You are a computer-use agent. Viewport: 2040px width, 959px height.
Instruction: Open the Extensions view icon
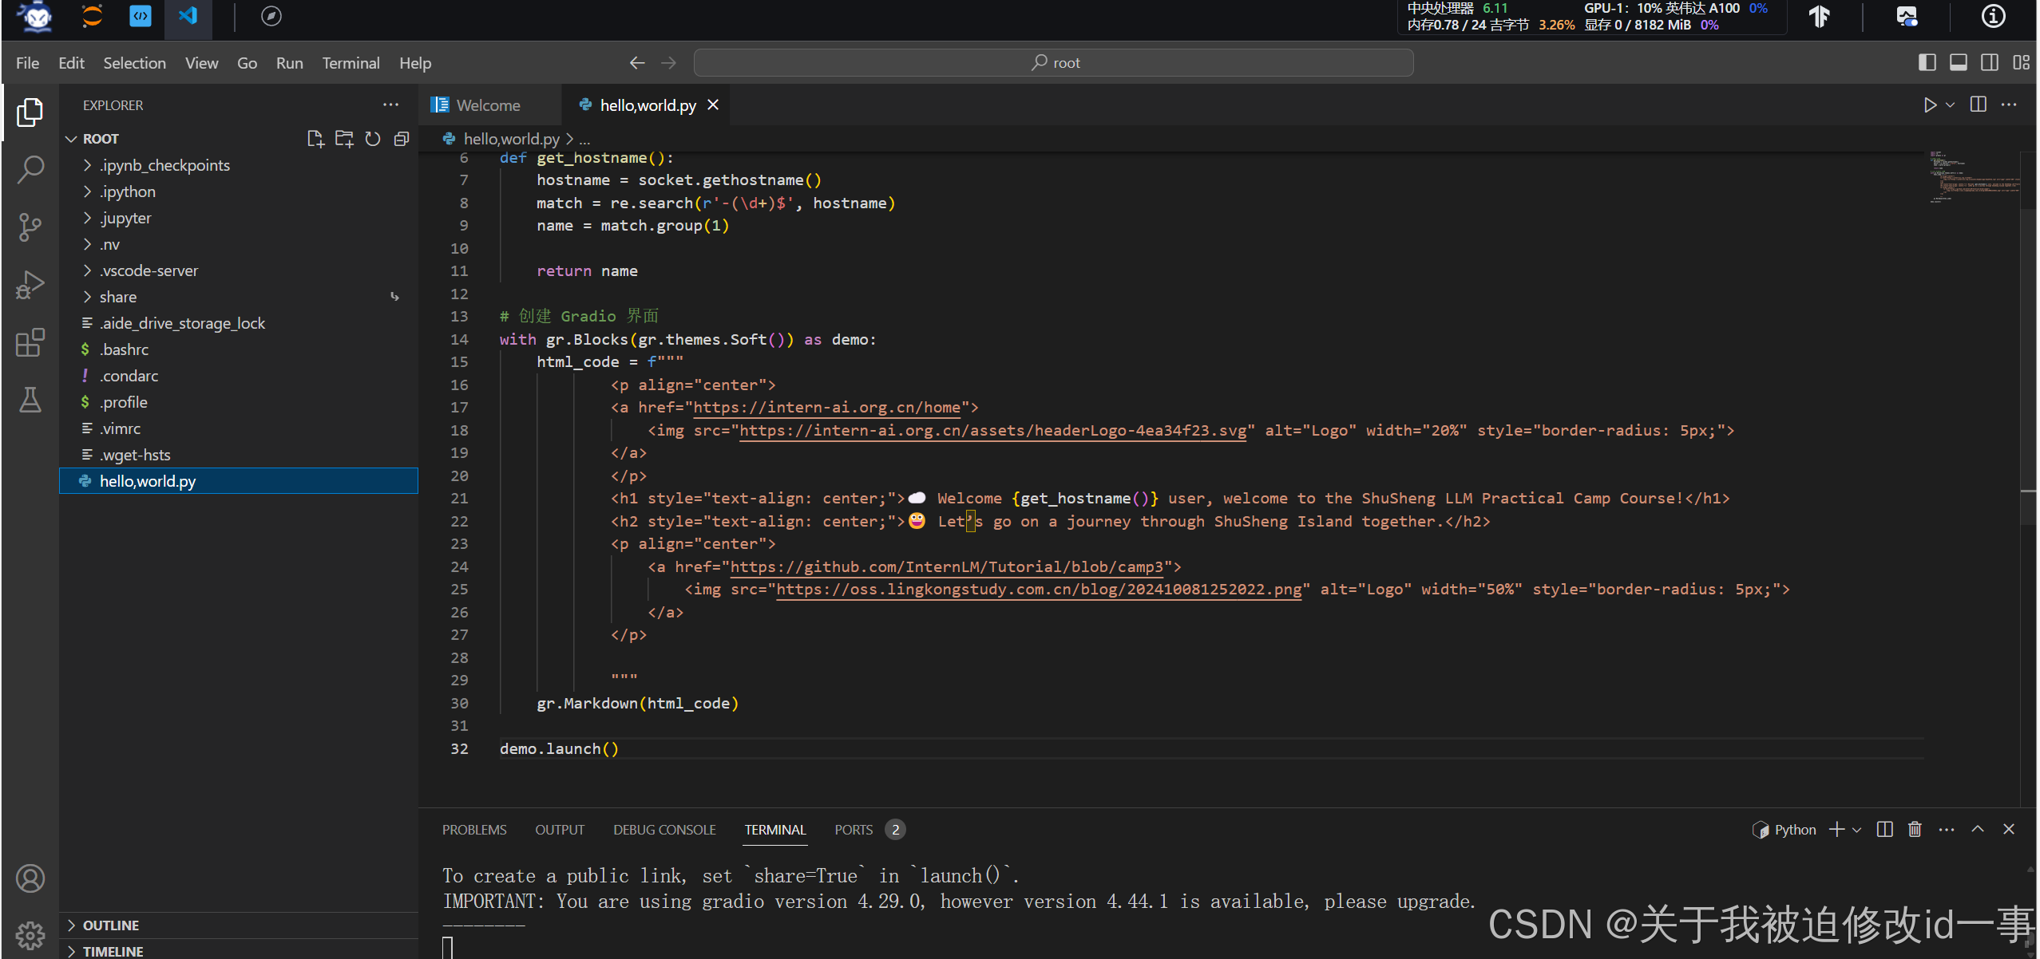(x=30, y=342)
